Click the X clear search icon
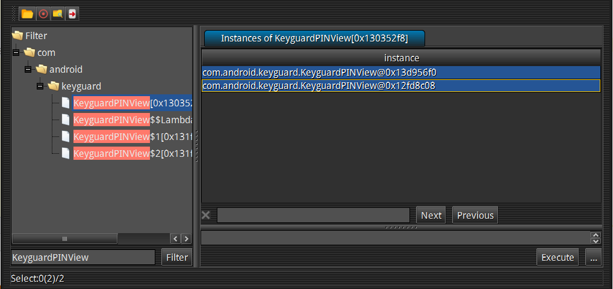 (x=205, y=215)
